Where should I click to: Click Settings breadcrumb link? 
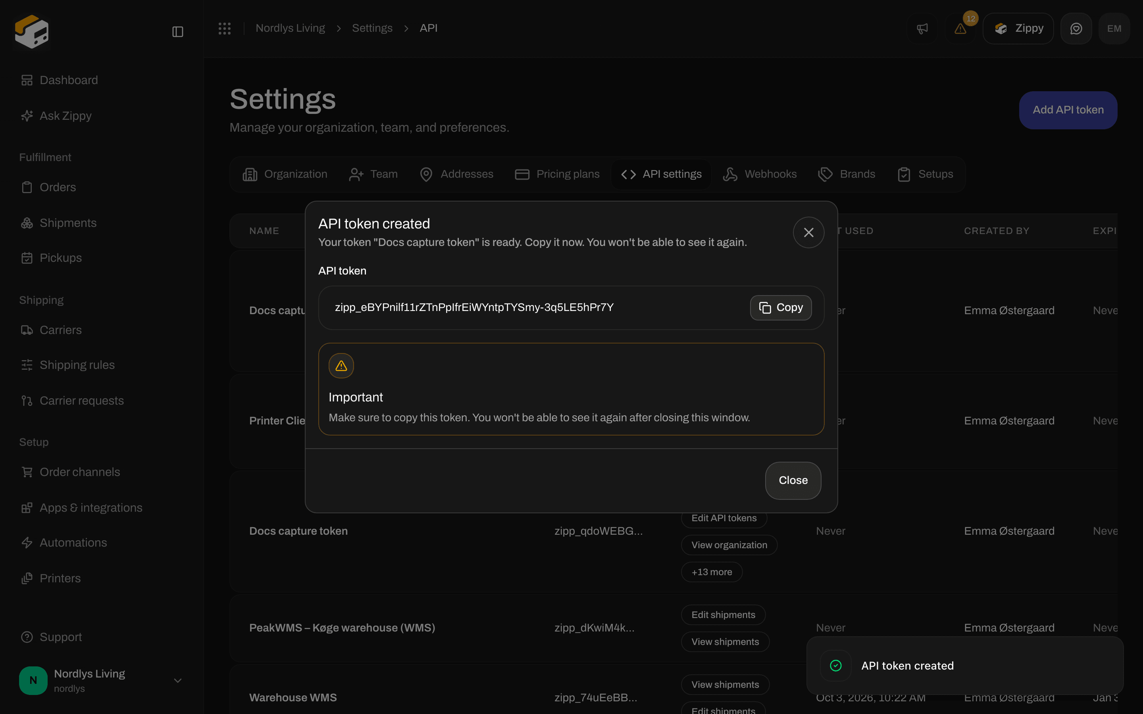tap(372, 28)
